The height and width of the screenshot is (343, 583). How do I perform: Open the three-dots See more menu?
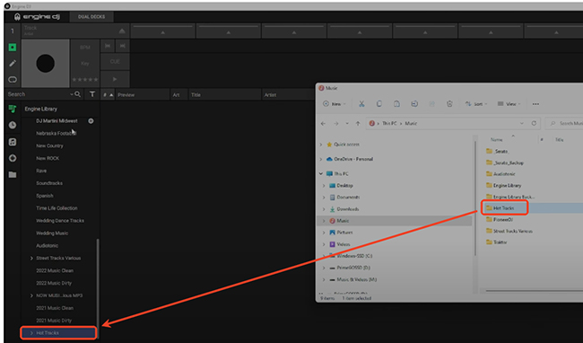535,104
